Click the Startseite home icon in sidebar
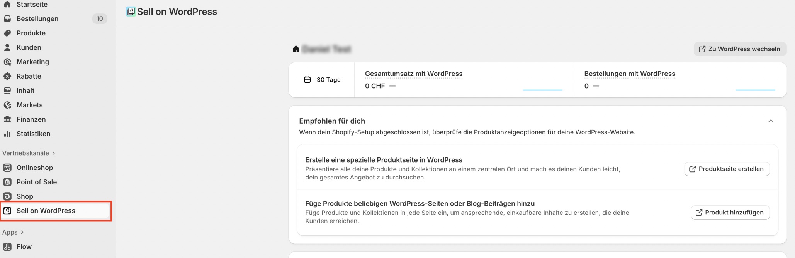Screen dimensions: 795x258 tap(7, 4)
